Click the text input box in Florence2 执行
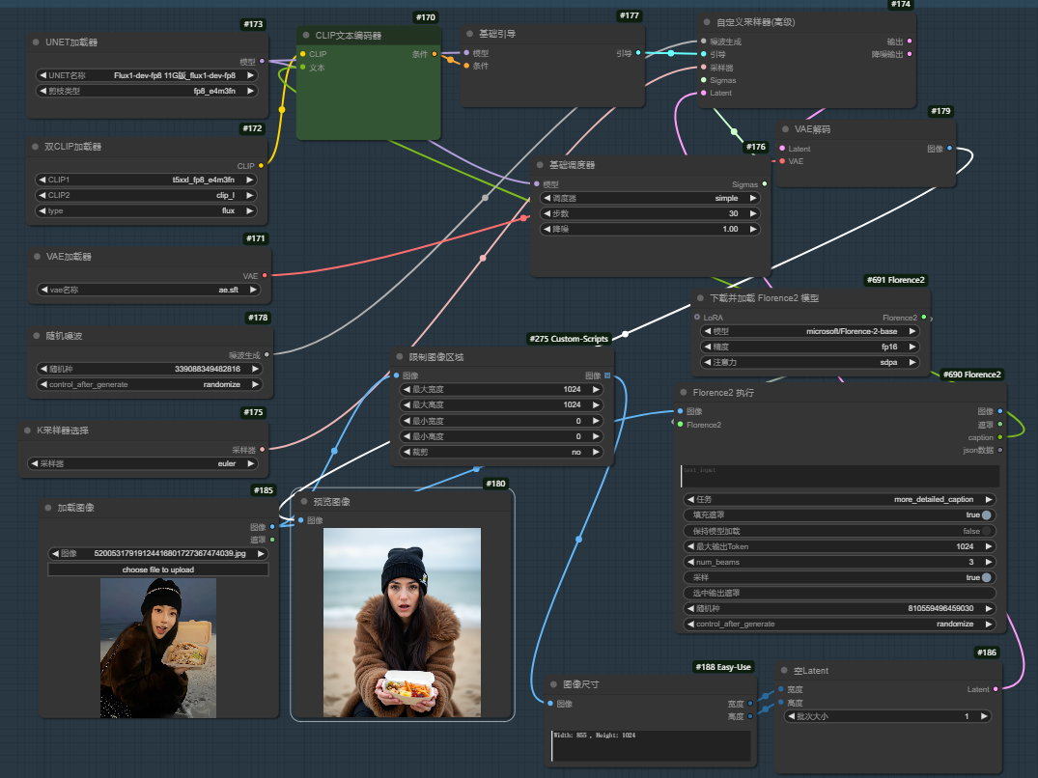The height and width of the screenshot is (778, 1038). 839,476
